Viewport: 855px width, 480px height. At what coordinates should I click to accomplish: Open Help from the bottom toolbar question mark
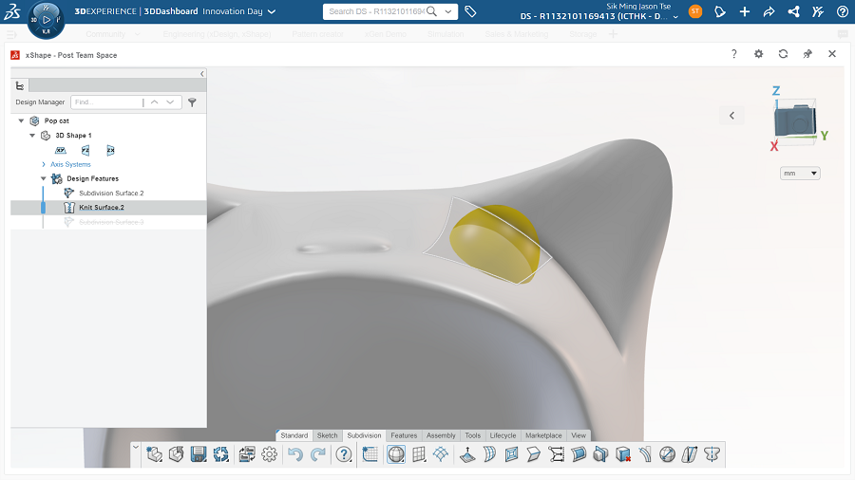click(344, 454)
